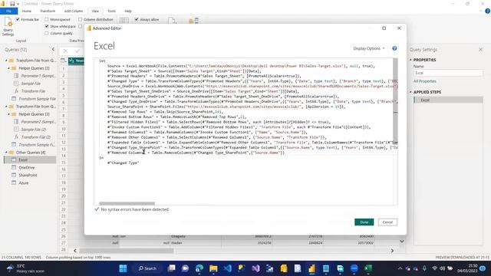
Task: Open the Chat taskbar icon
Action: click(185, 268)
